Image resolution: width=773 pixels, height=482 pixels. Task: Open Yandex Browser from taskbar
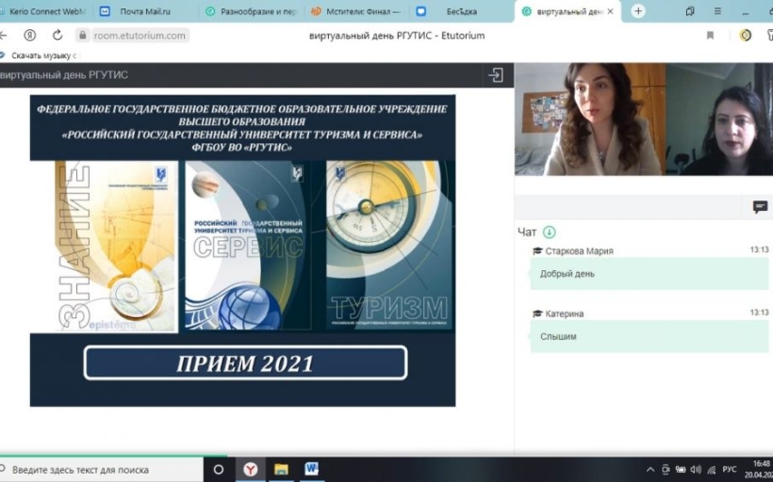(x=251, y=470)
